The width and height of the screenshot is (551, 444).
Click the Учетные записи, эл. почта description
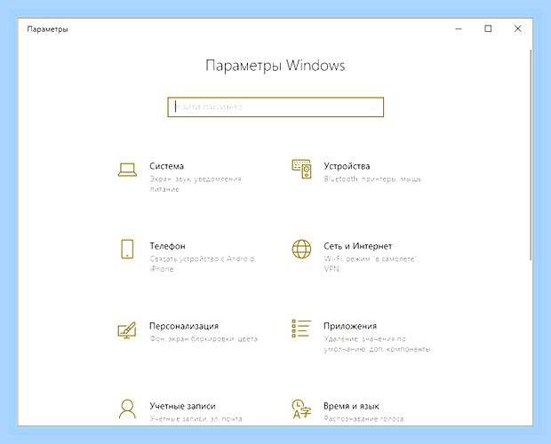pos(196,419)
